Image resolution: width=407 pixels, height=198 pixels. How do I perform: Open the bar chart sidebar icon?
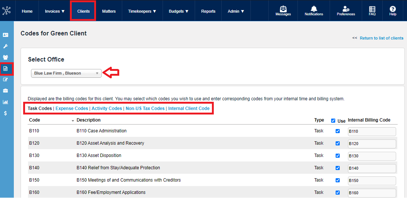[x=6, y=102]
